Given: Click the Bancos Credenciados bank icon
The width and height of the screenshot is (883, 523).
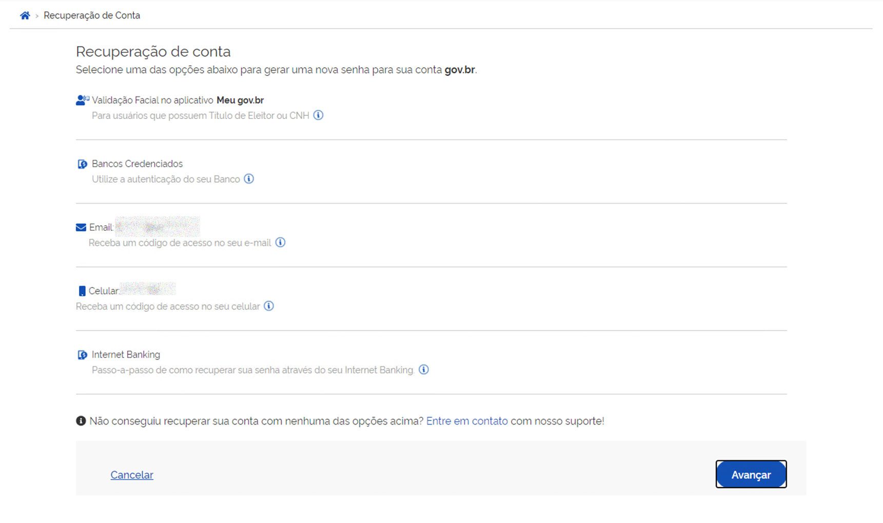Looking at the screenshot, I should pyautogui.click(x=82, y=164).
